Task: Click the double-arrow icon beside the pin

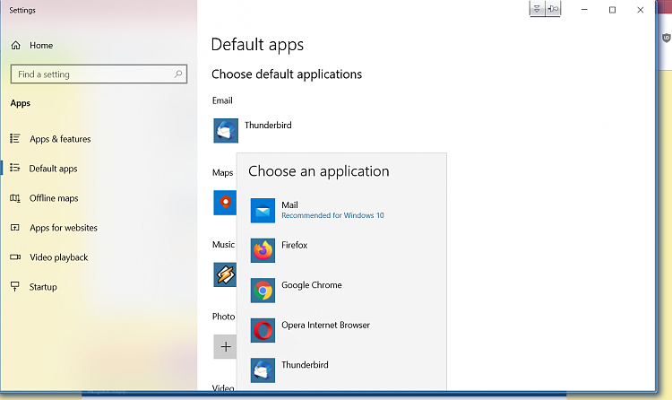Action: [537, 9]
